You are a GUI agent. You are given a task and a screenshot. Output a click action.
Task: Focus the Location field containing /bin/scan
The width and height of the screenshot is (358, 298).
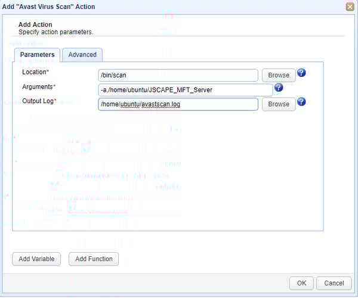[x=178, y=75]
